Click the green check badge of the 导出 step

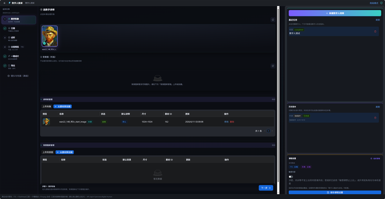tap(5, 66)
